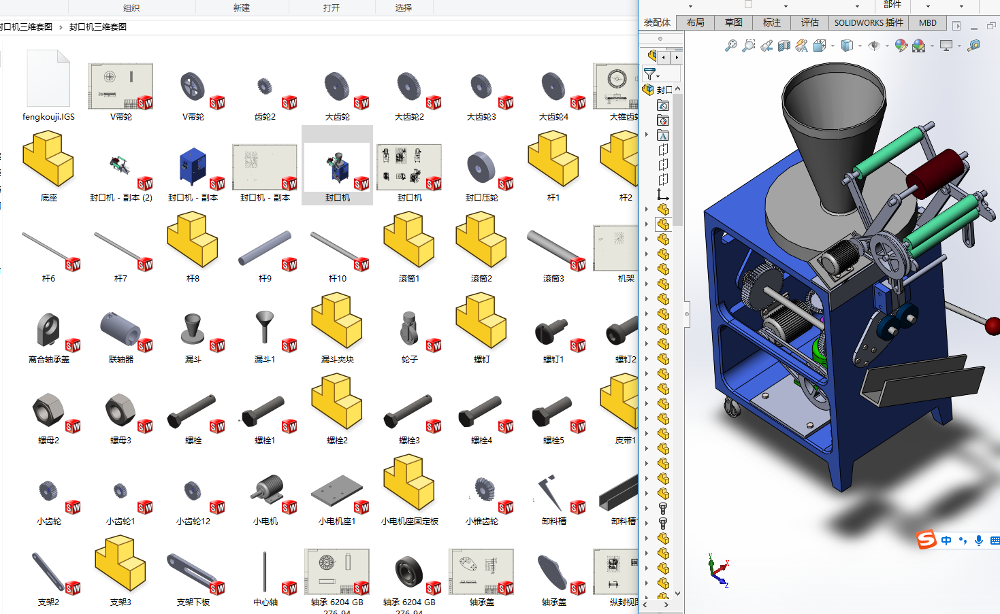Viewport: 1000px width, 614px height.
Task: Click the Display Style icon
Action: point(847,46)
